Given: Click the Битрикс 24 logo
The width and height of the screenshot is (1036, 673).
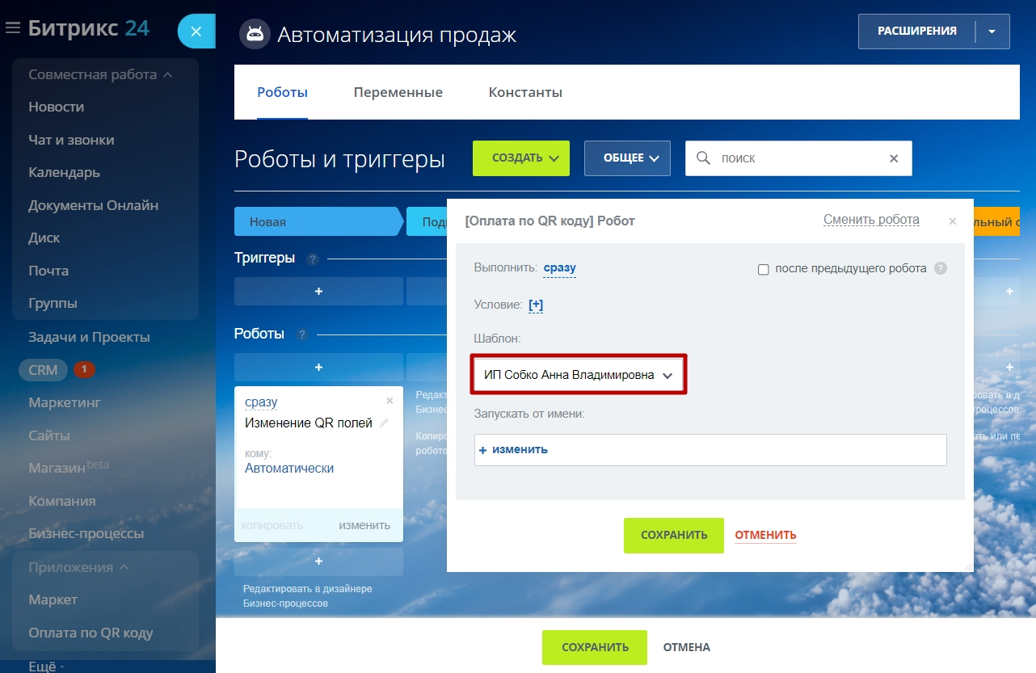Looking at the screenshot, I should (89, 28).
